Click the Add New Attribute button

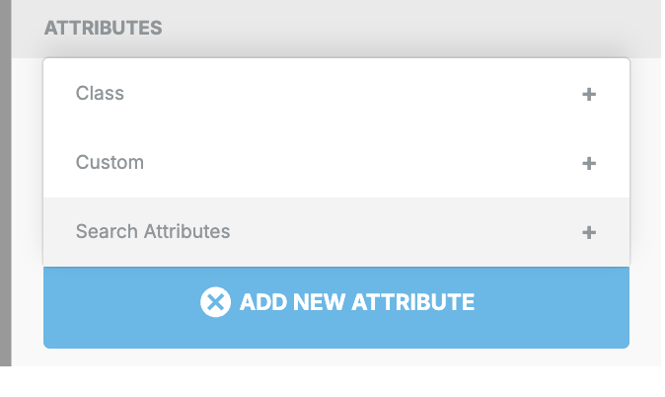pyautogui.click(x=336, y=307)
